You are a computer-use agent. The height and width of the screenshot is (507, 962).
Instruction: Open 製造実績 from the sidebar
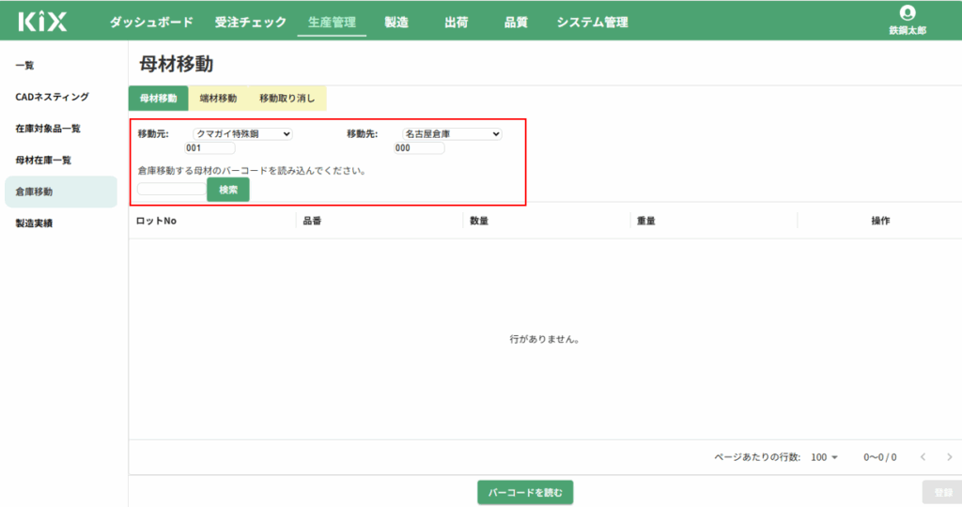pyautogui.click(x=34, y=223)
